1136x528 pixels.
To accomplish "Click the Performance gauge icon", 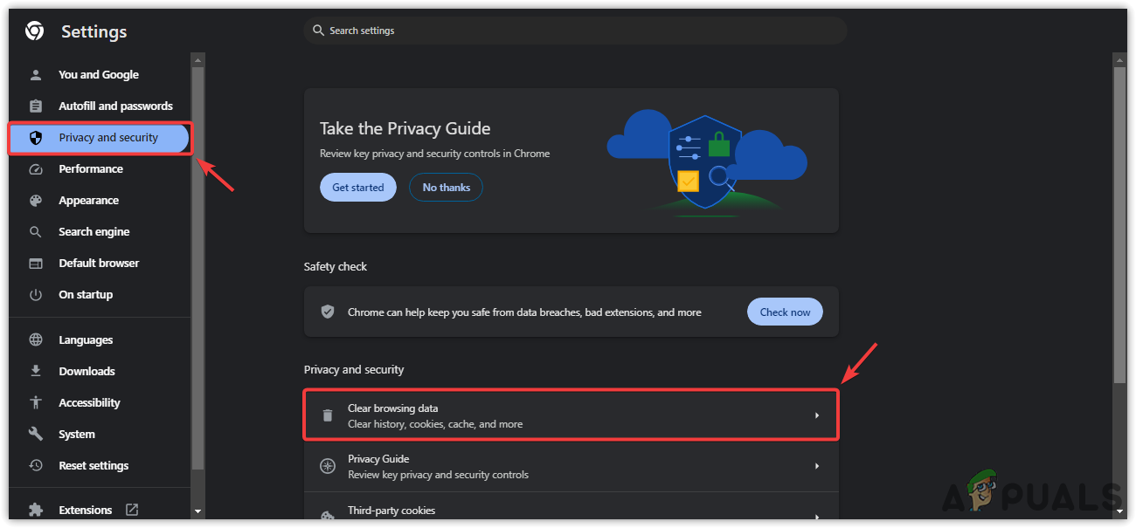I will pos(36,169).
